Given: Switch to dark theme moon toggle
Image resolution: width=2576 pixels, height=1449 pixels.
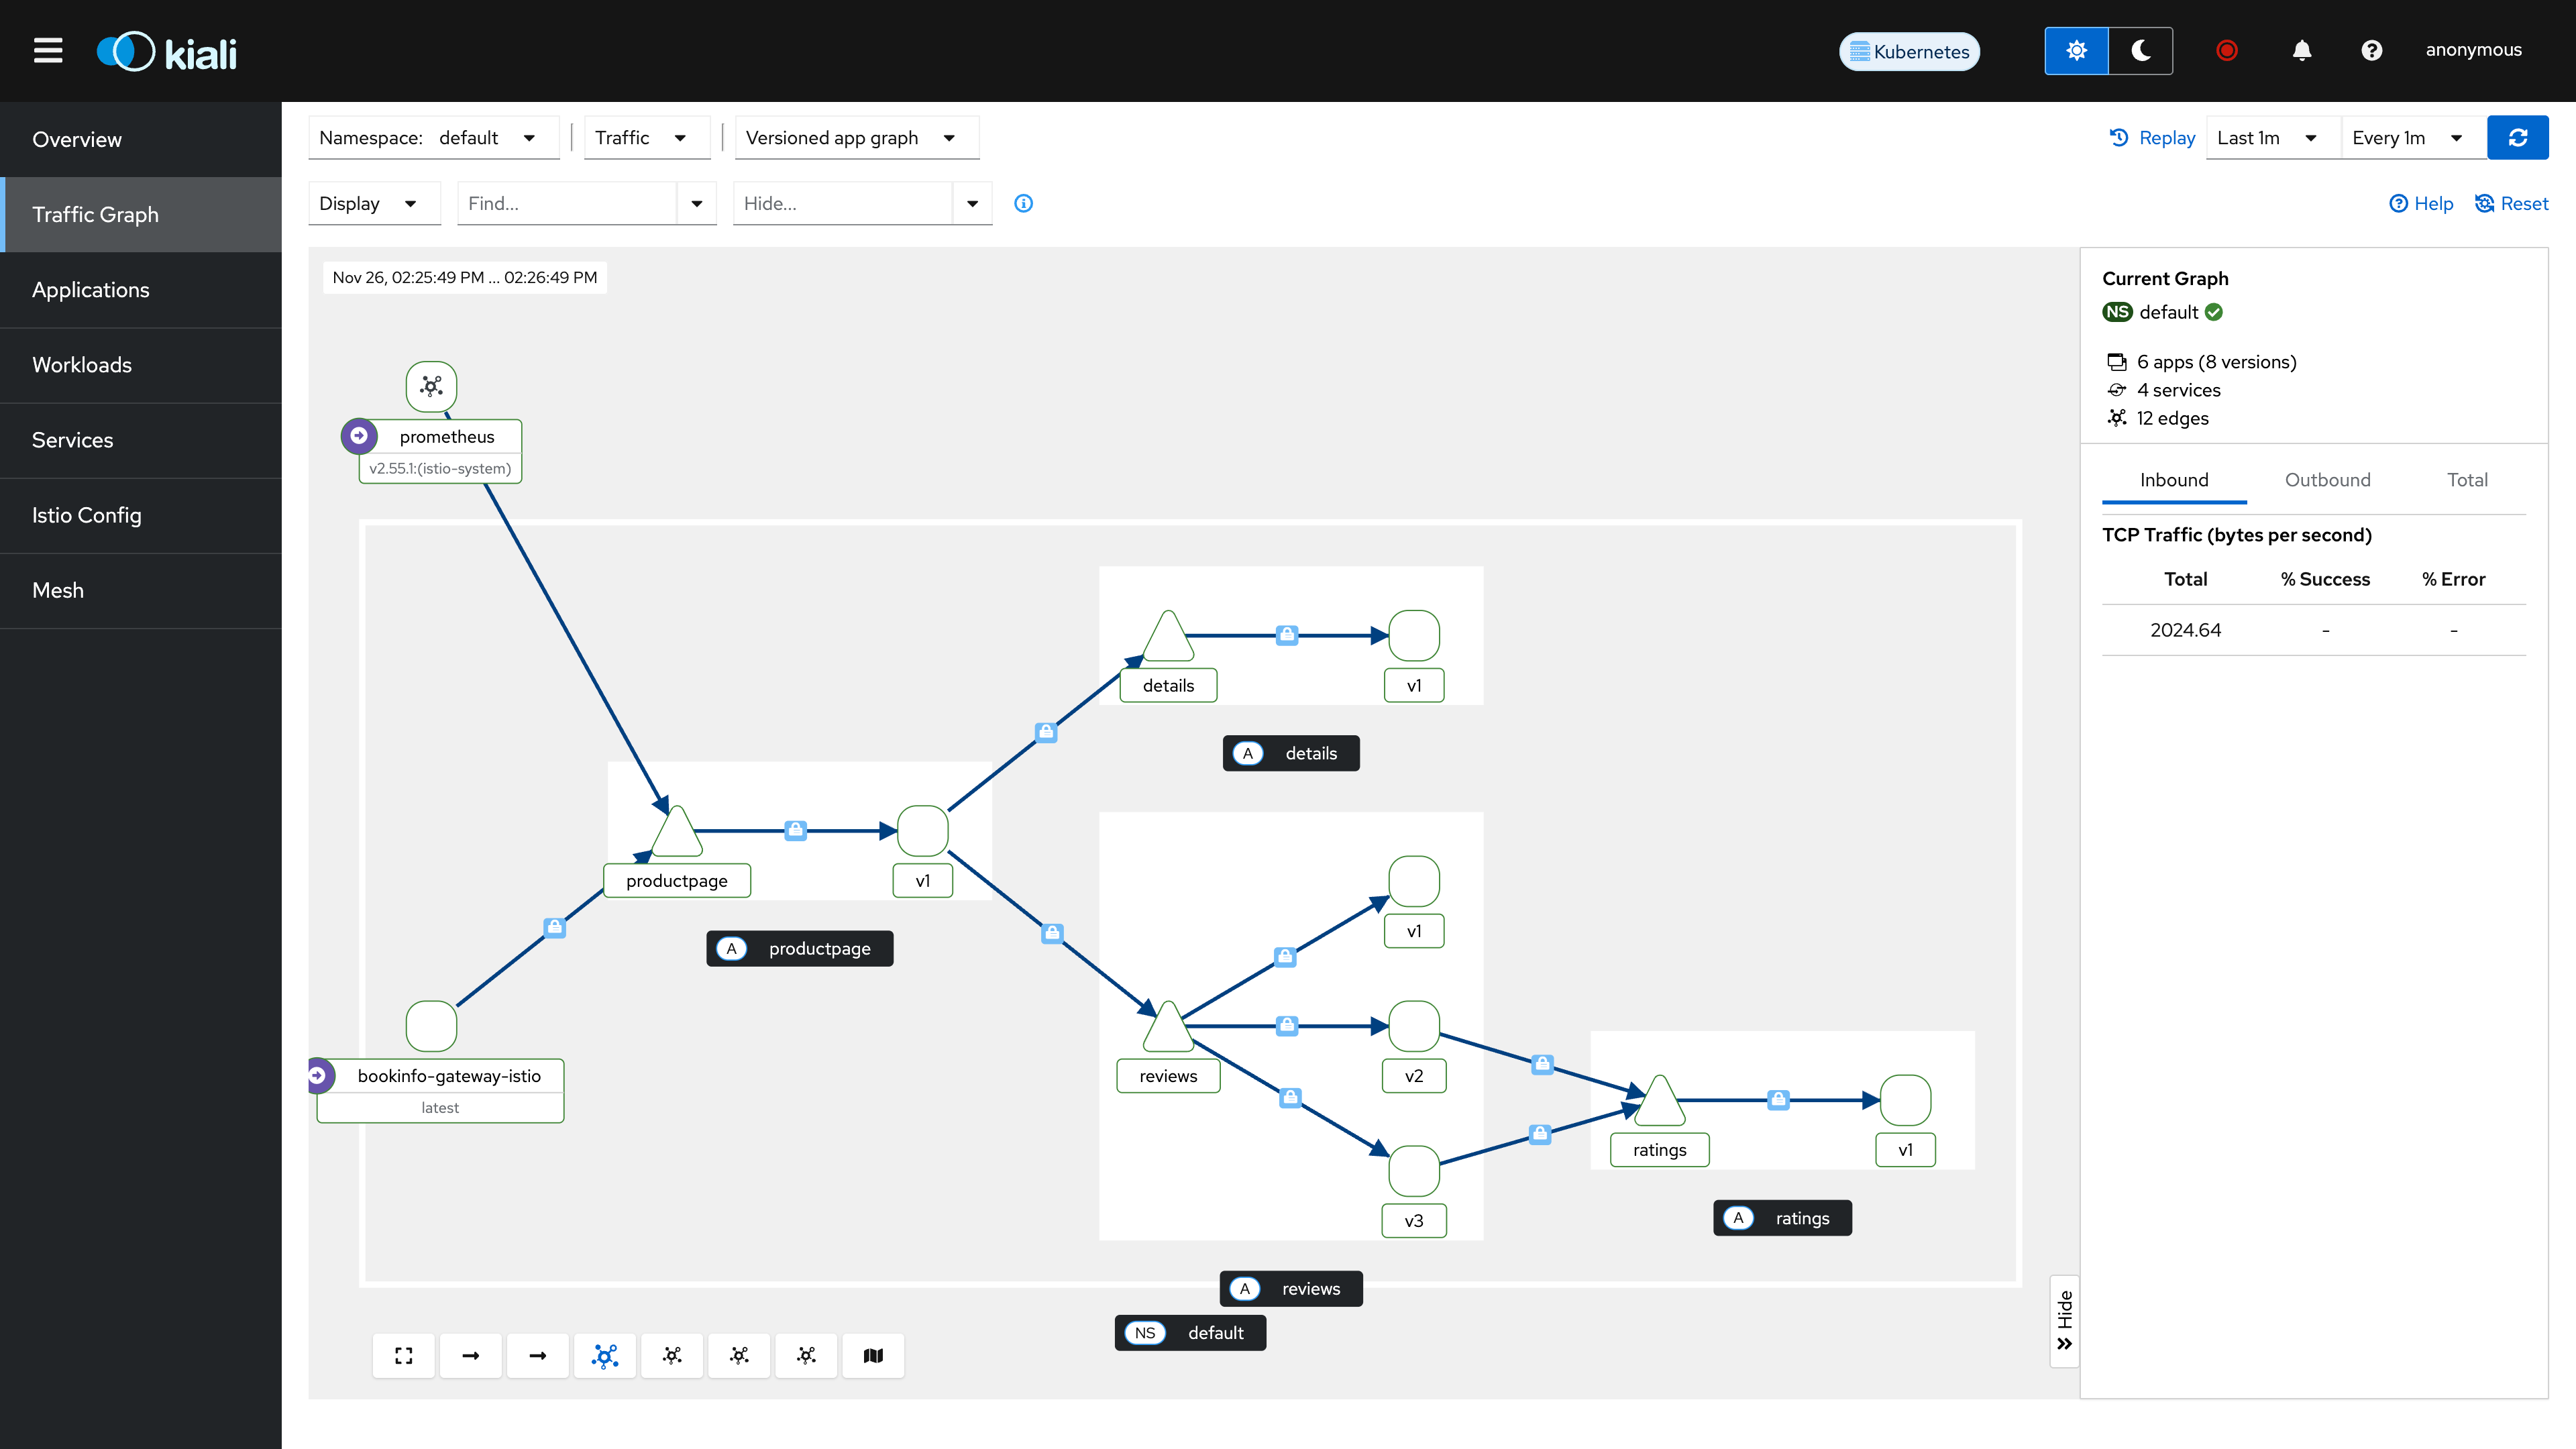Looking at the screenshot, I should click(x=2140, y=50).
